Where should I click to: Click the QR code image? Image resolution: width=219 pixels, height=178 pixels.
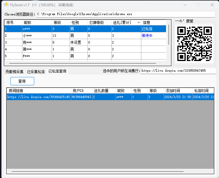(194, 44)
